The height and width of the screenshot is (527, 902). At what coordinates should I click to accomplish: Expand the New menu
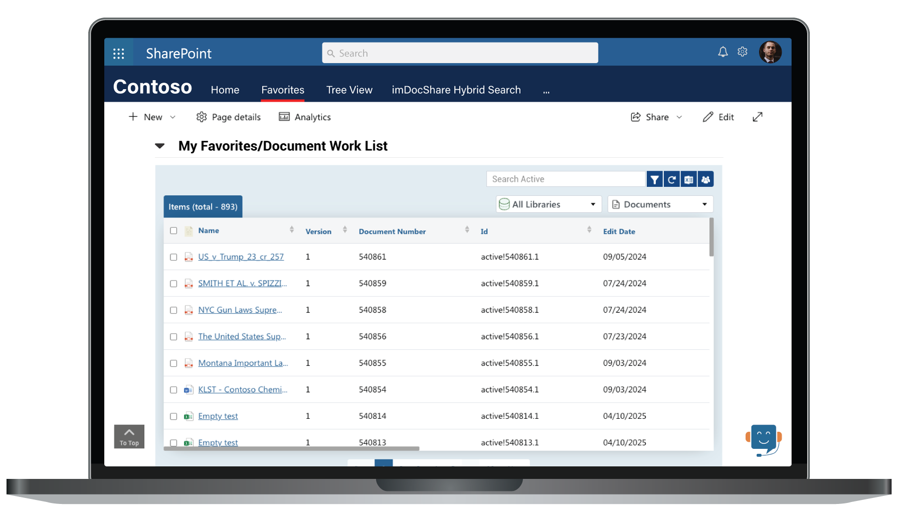coord(152,117)
